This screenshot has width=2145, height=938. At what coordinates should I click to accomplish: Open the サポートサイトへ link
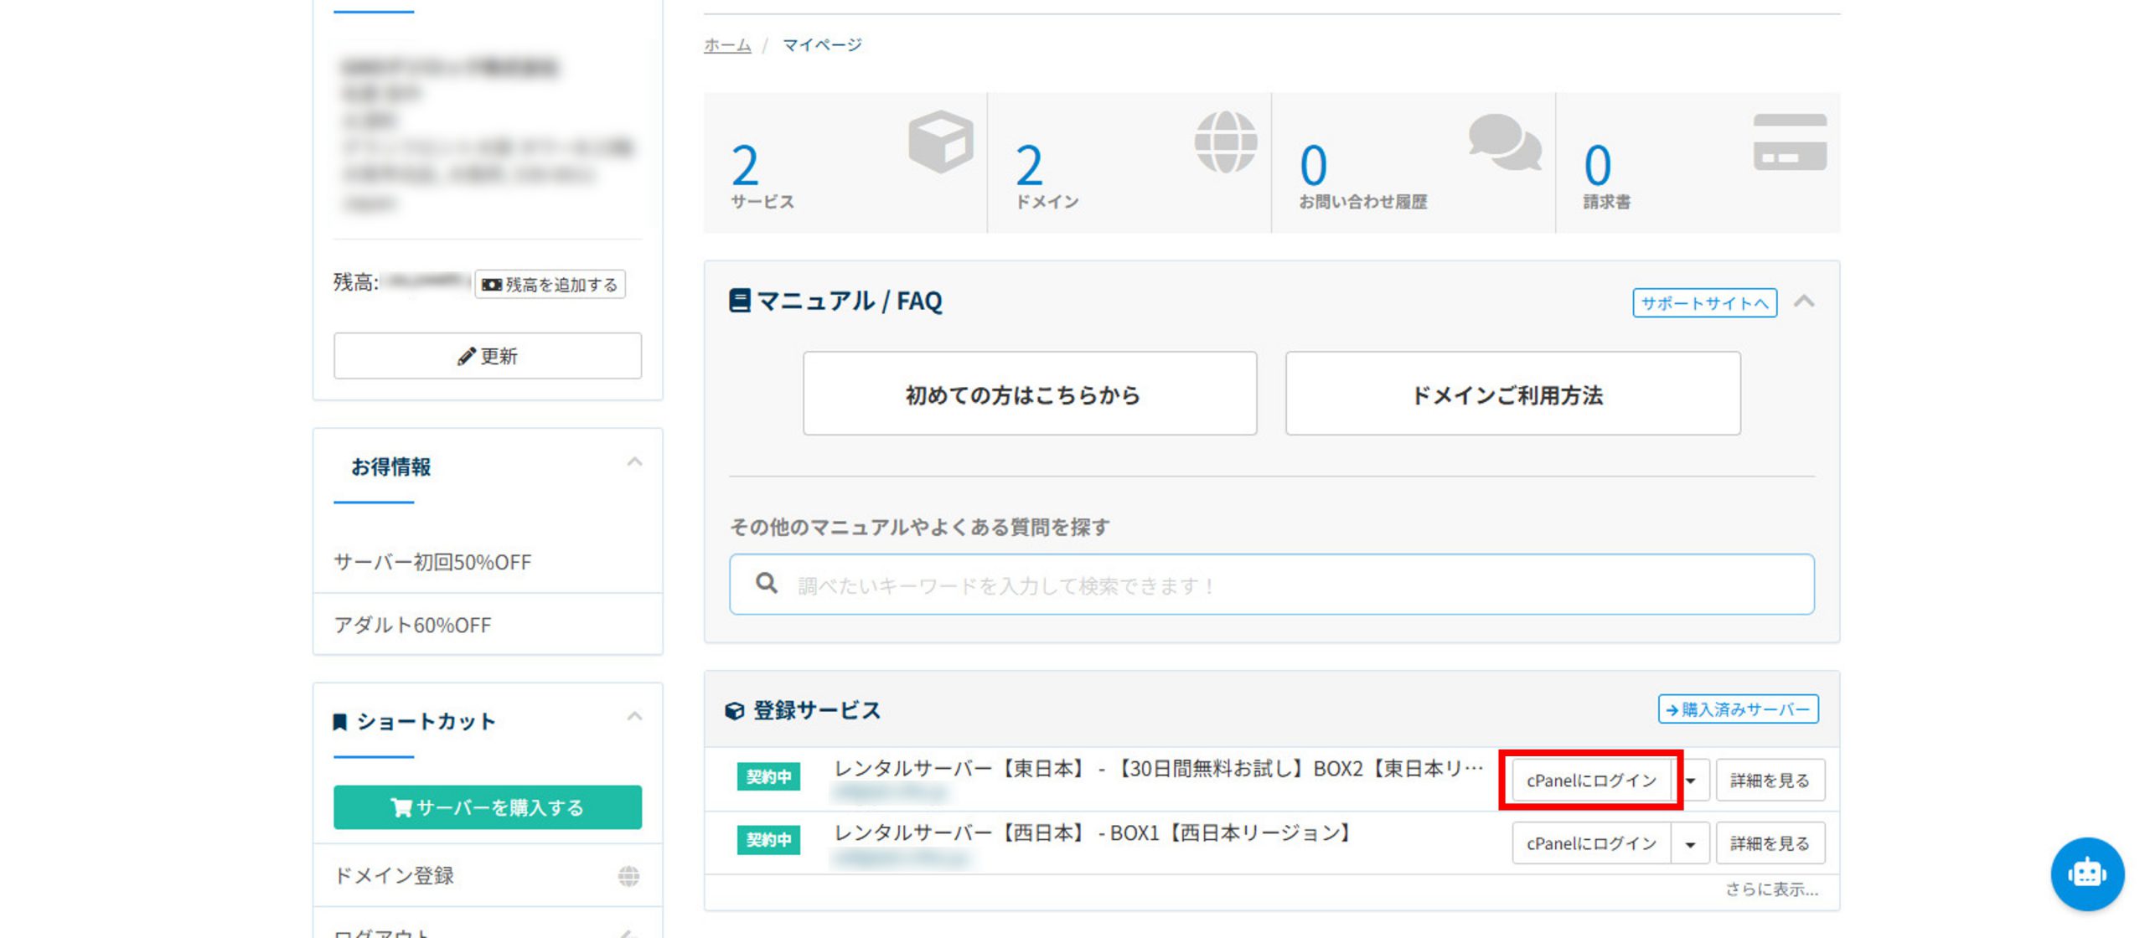click(1703, 301)
